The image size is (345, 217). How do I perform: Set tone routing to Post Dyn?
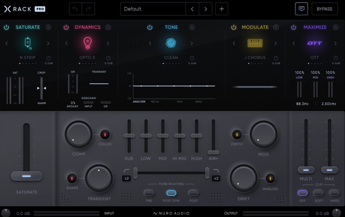point(171,193)
